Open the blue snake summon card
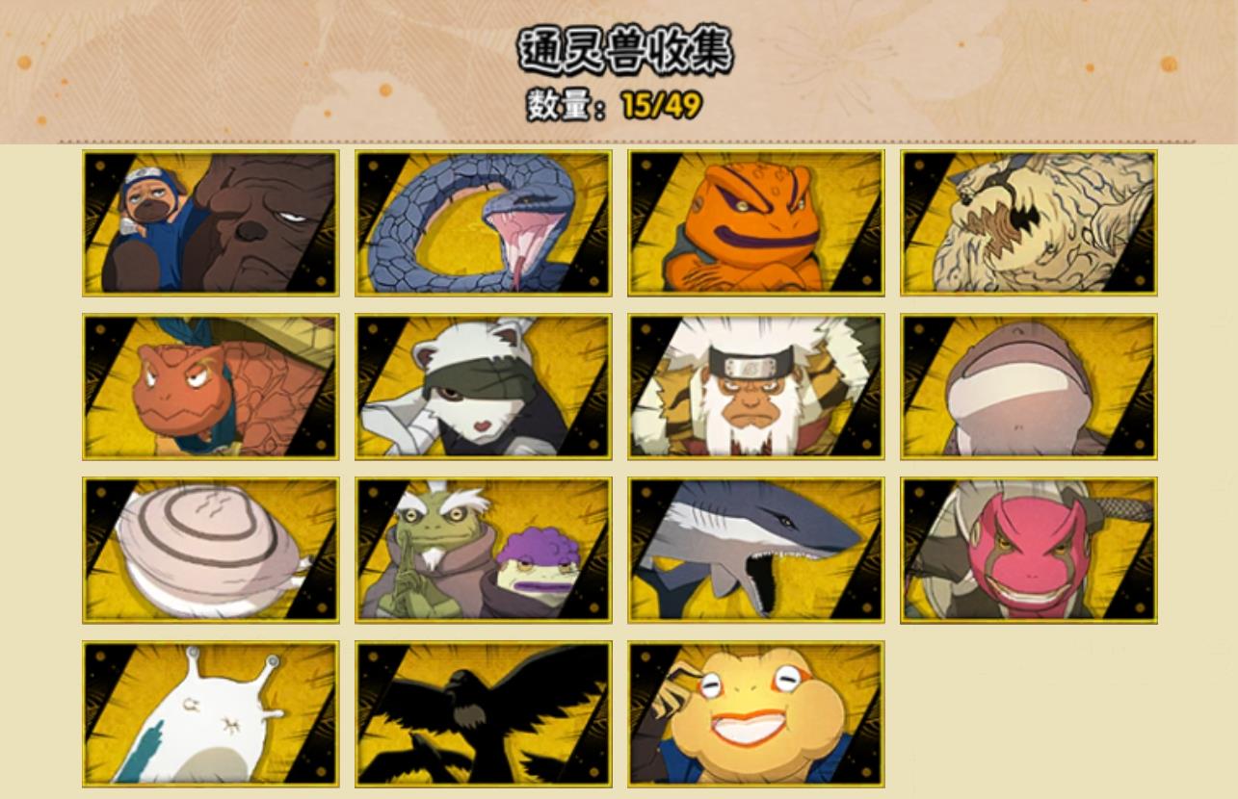Image resolution: width=1238 pixels, height=799 pixels. coord(483,222)
